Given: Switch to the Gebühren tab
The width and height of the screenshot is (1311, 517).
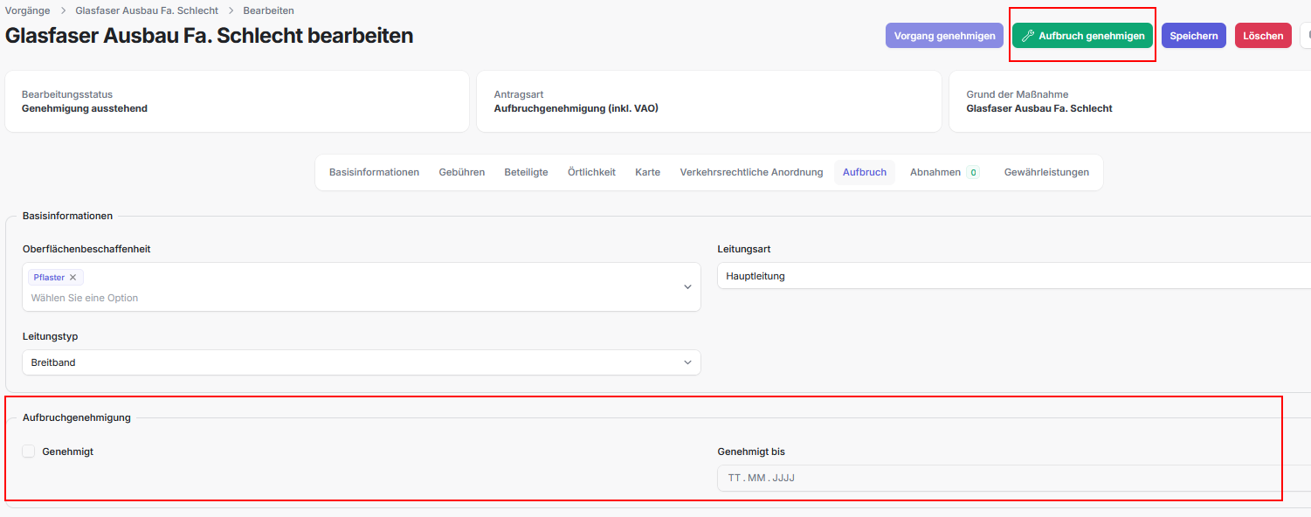Looking at the screenshot, I should [461, 173].
